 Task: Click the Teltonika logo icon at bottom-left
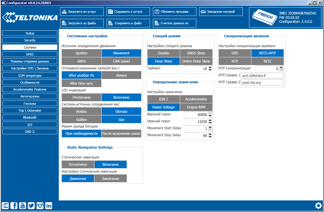tap(5, 205)
